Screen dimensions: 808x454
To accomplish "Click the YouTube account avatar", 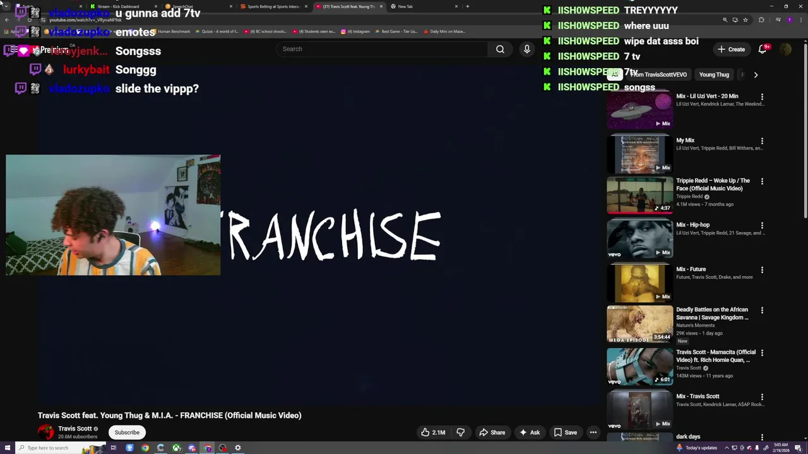I will (x=786, y=49).
